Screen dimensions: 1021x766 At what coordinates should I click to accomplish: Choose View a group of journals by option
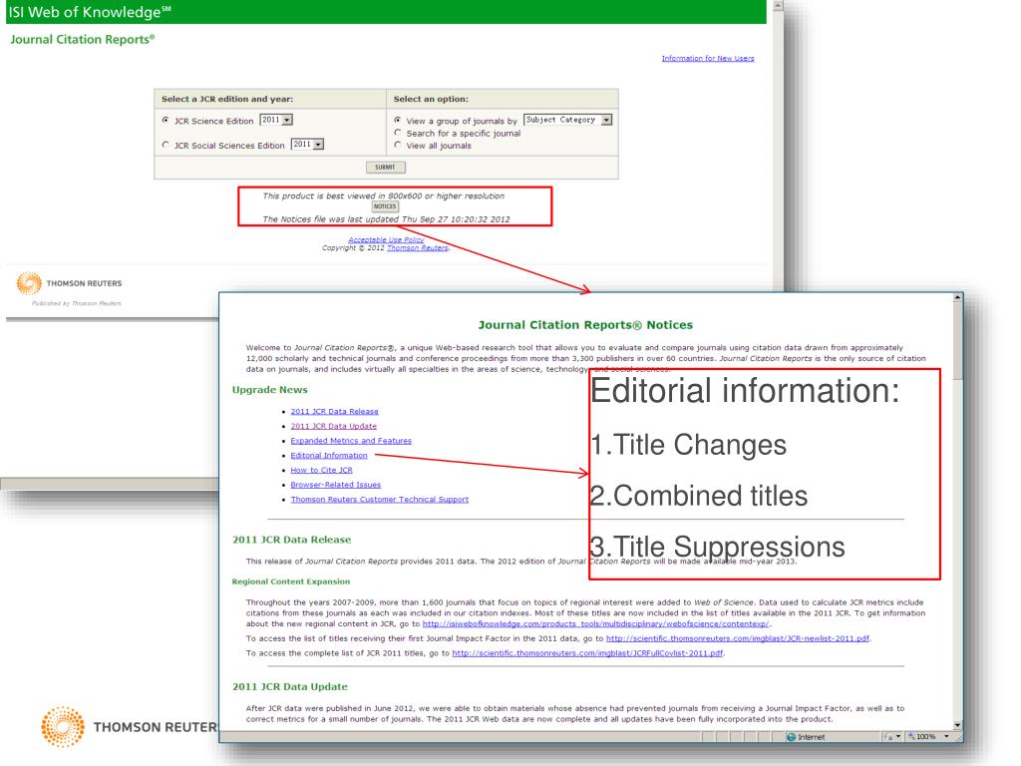click(x=397, y=121)
